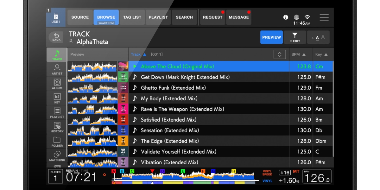The width and height of the screenshot is (380, 190).
Task: Toggle the quantize Q indicator
Action: pos(104,174)
